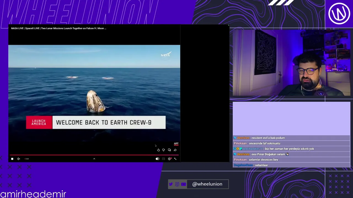353x198 pixels.
Task: Jump to the Live indicator in player
Action: 26,159
